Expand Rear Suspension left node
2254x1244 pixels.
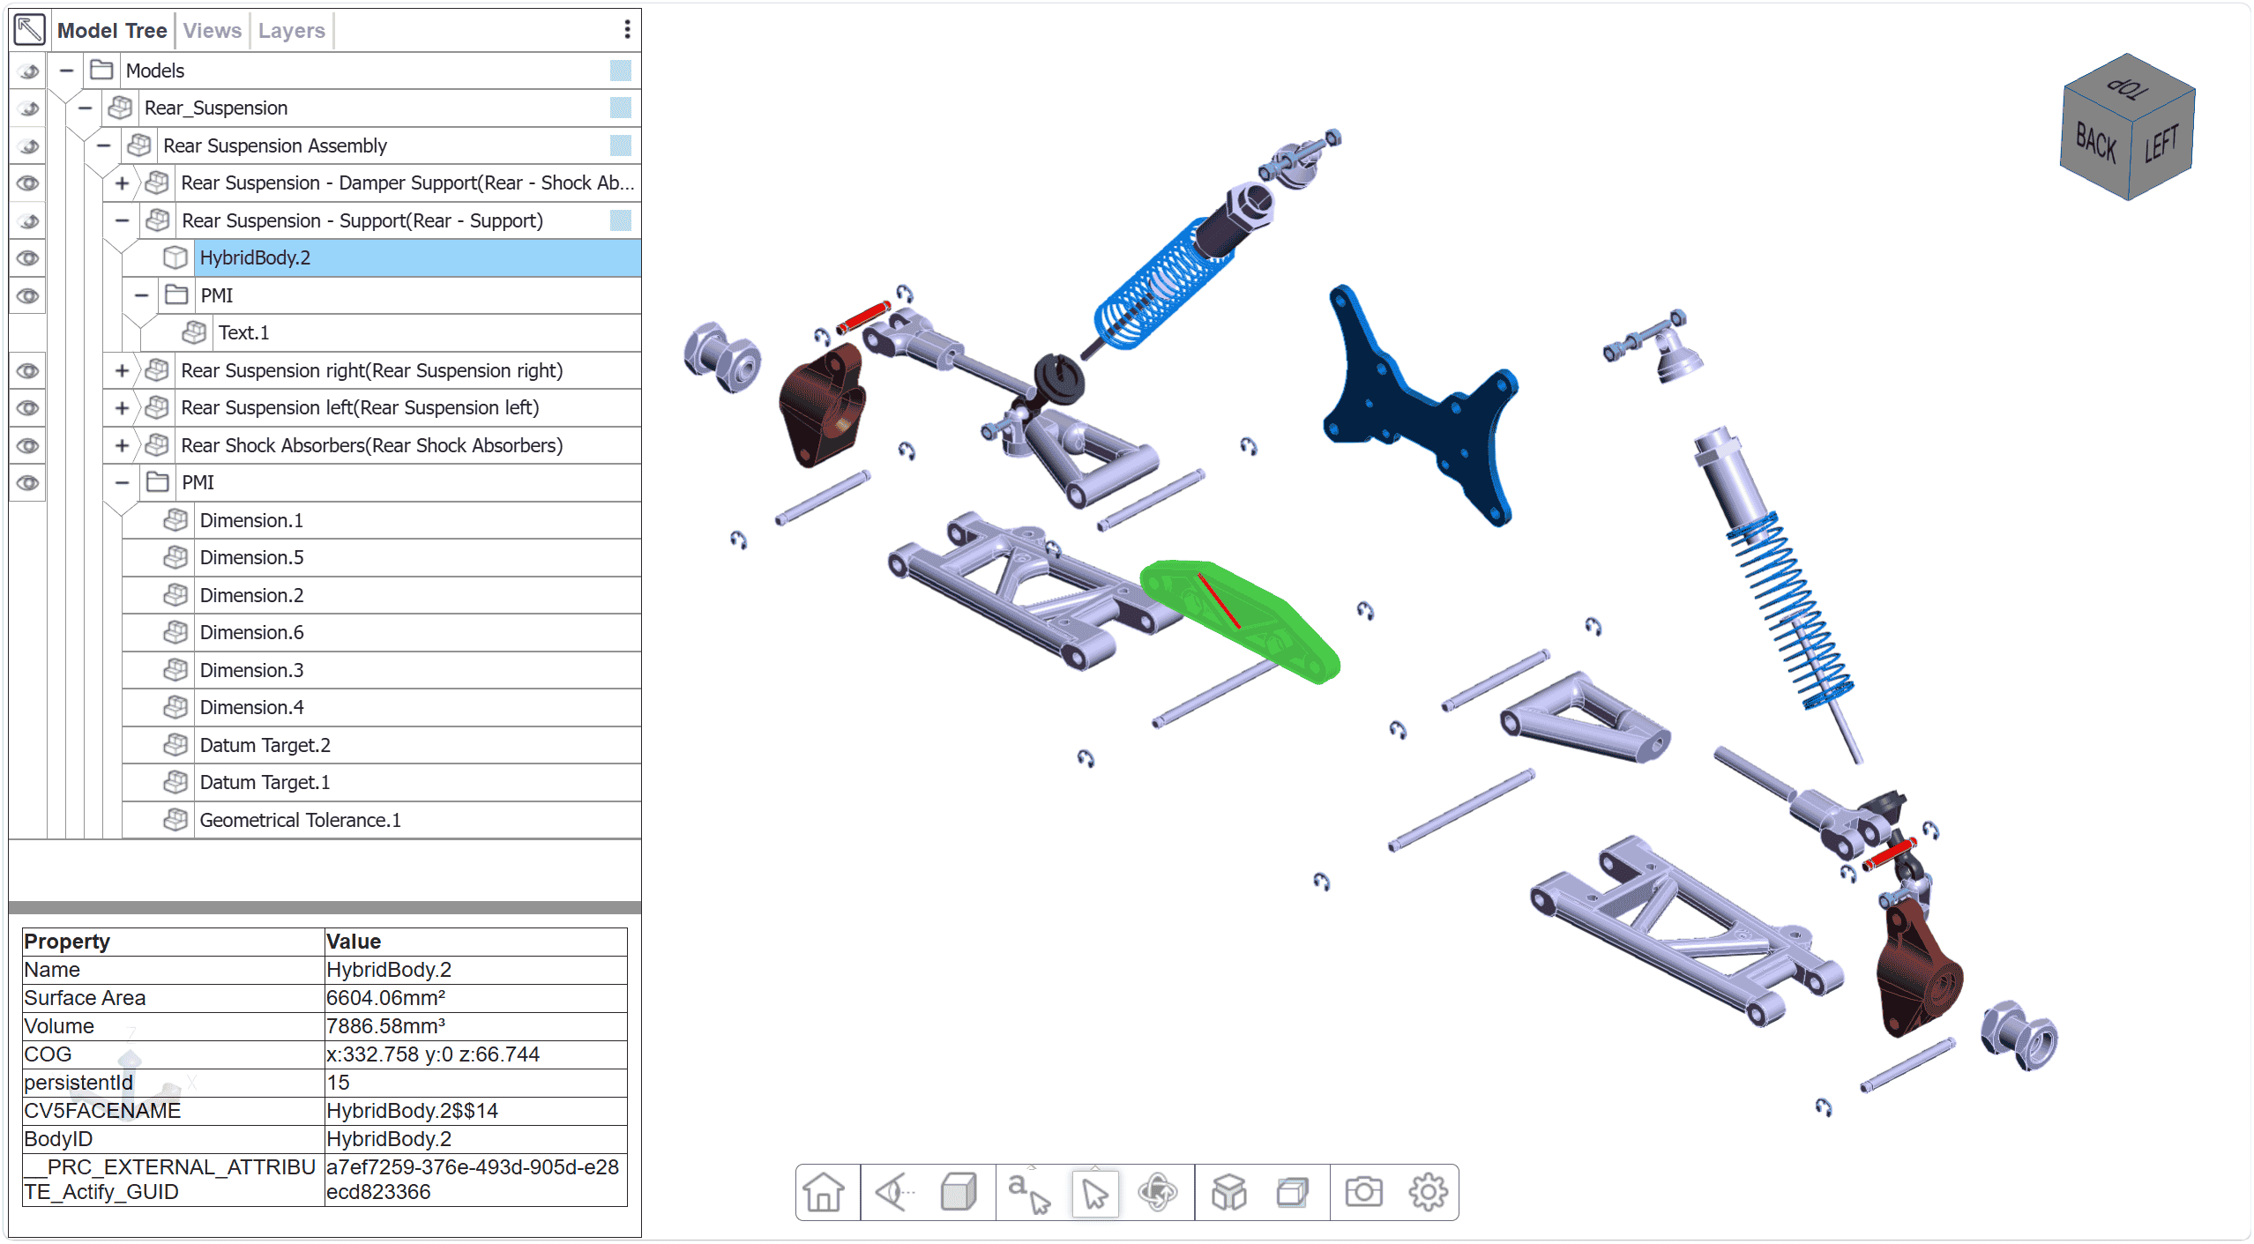pyautogui.click(x=122, y=408)
